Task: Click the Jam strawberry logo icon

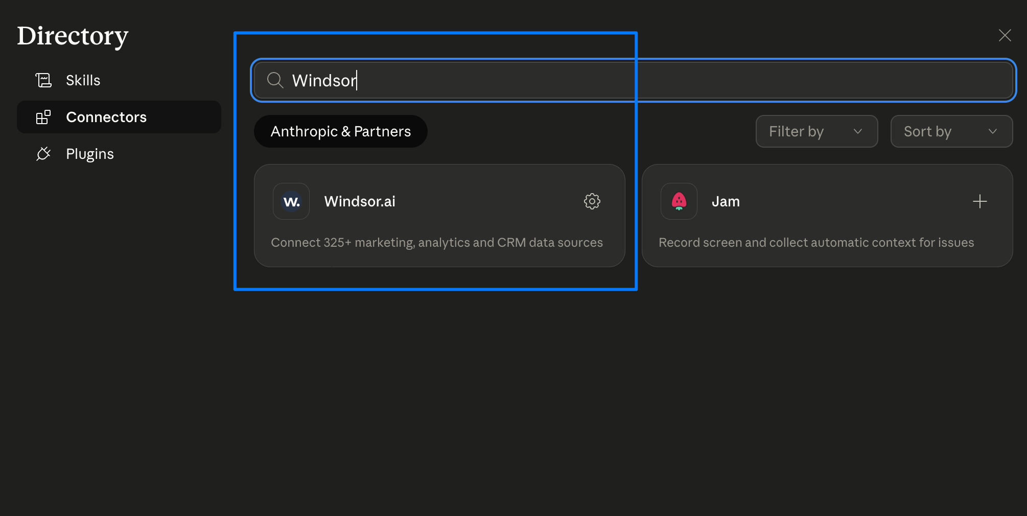Action: point(679,201)
